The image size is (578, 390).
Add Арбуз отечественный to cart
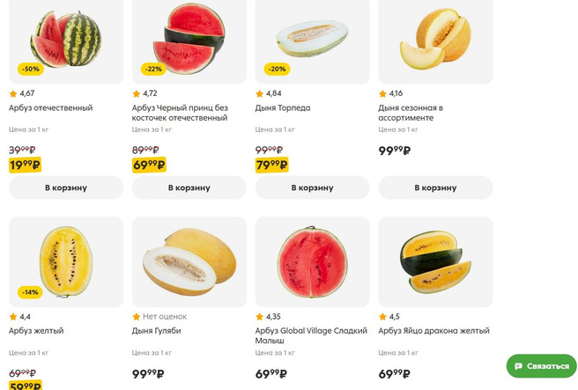click(66, 188)
